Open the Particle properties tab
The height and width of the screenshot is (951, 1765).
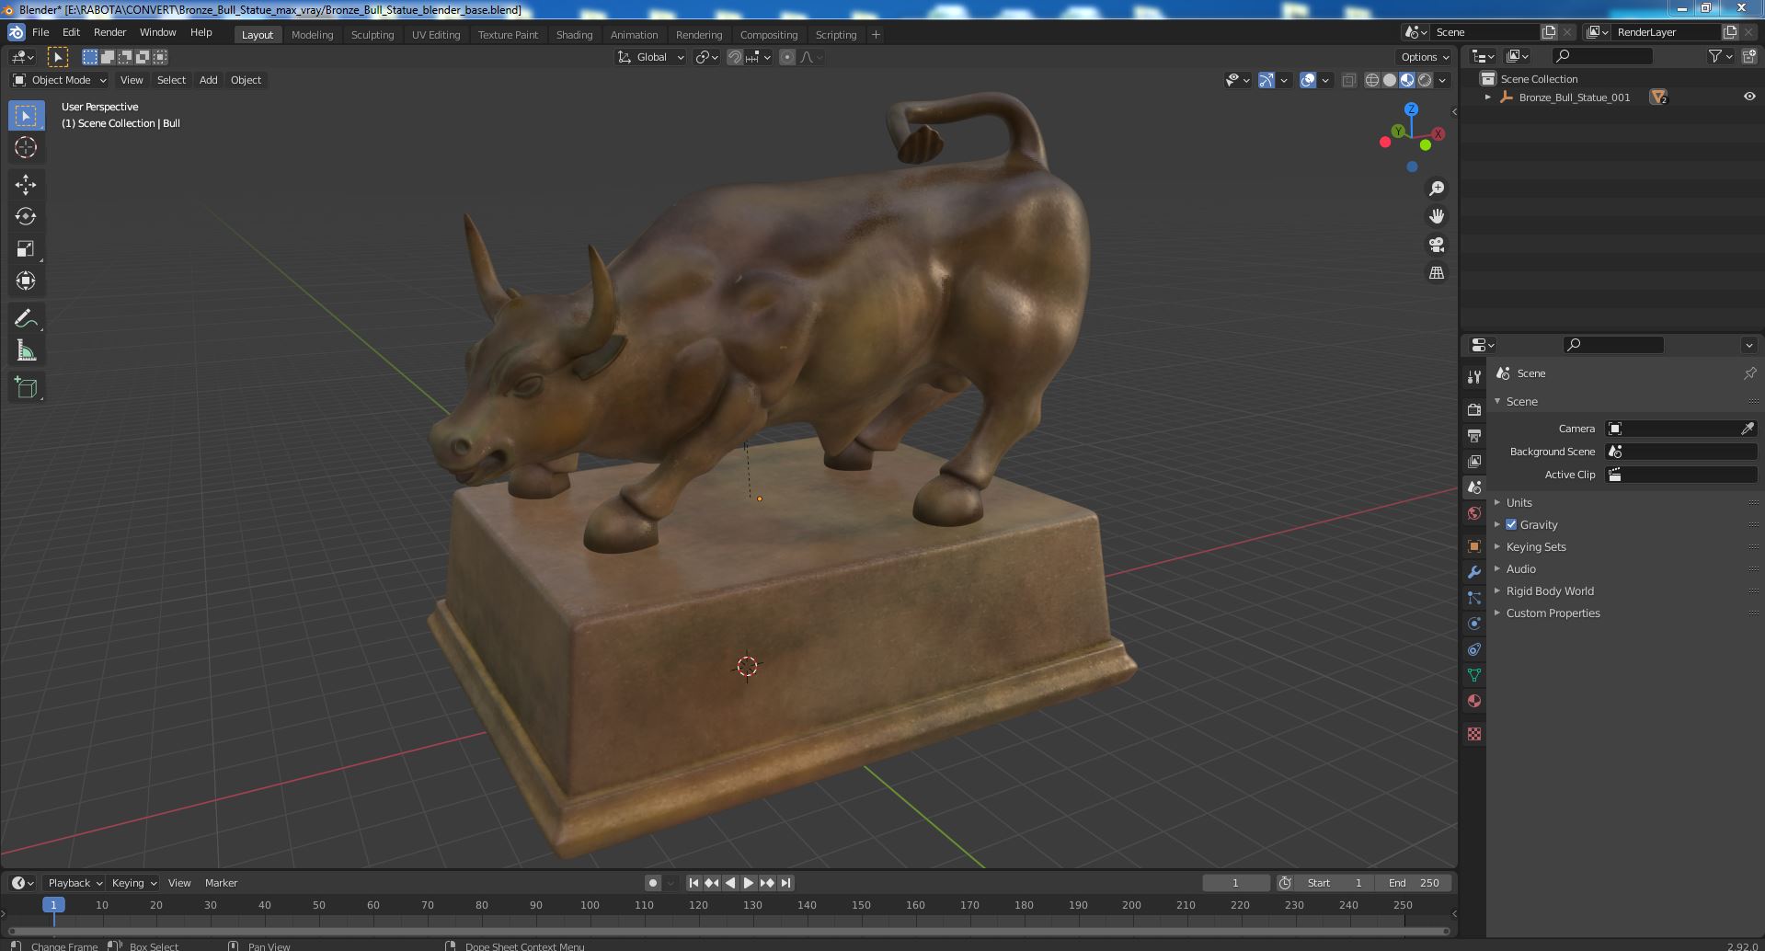[1474, 598]
